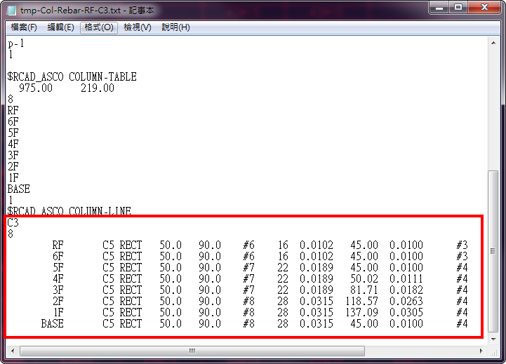Open the 檔案(F) file menu
The height and width of the screenshot is (364, 506).
pos(24,27)
